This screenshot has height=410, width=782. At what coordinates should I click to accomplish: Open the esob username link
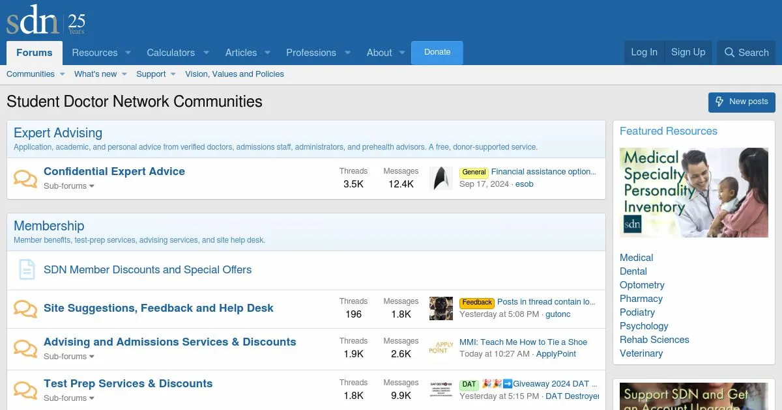(x=525, y=184)
